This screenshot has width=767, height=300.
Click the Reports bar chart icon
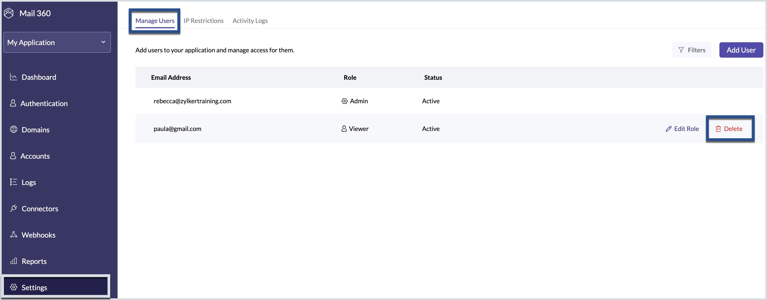(13, 261)
